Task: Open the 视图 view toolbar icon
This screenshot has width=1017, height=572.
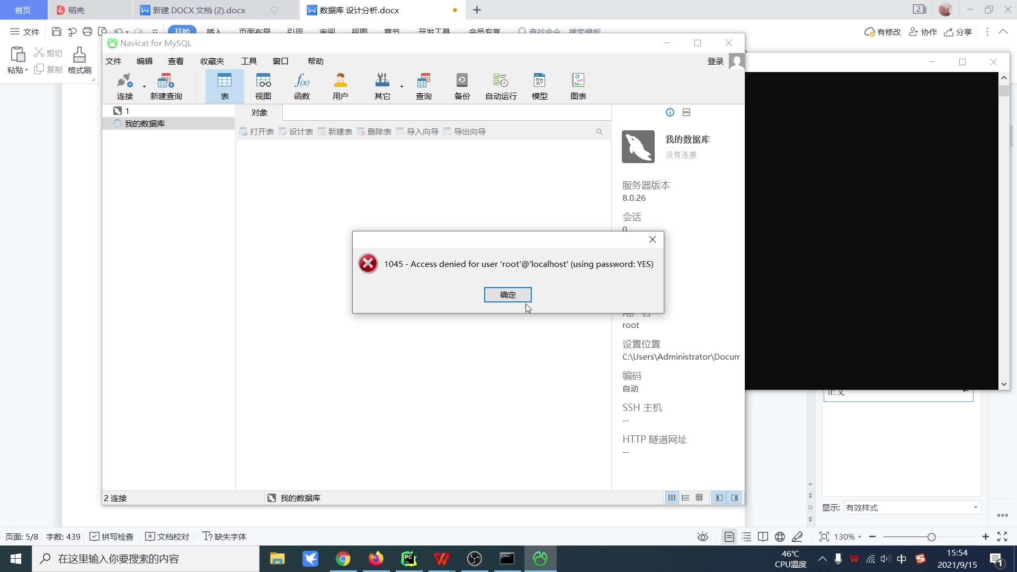Action: click(x=263, y=86)
